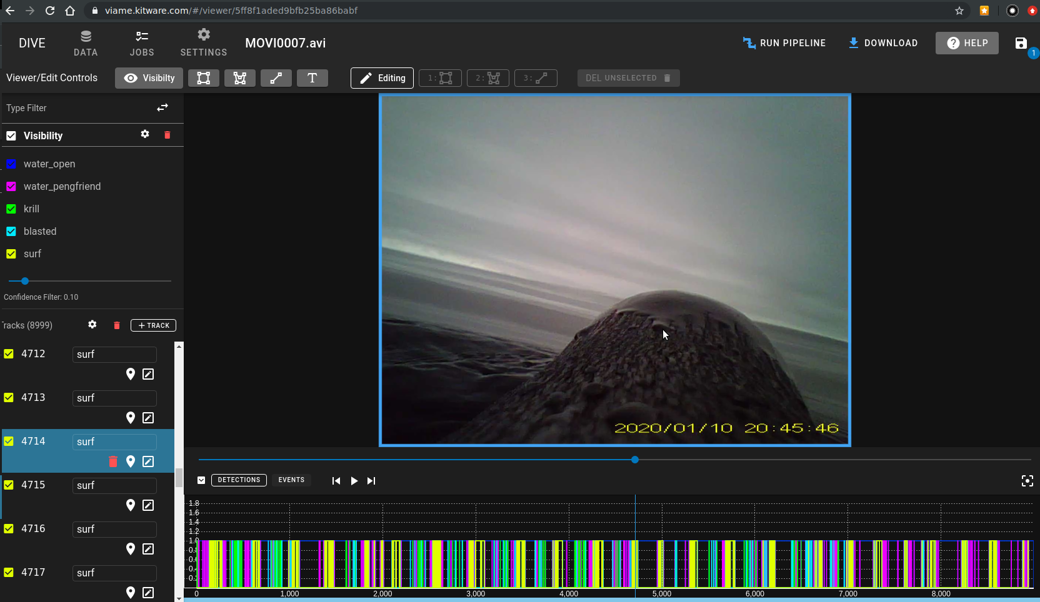1040x602 pixels.
Task: Select edit mode 3 line
Action: pos(536,78)
